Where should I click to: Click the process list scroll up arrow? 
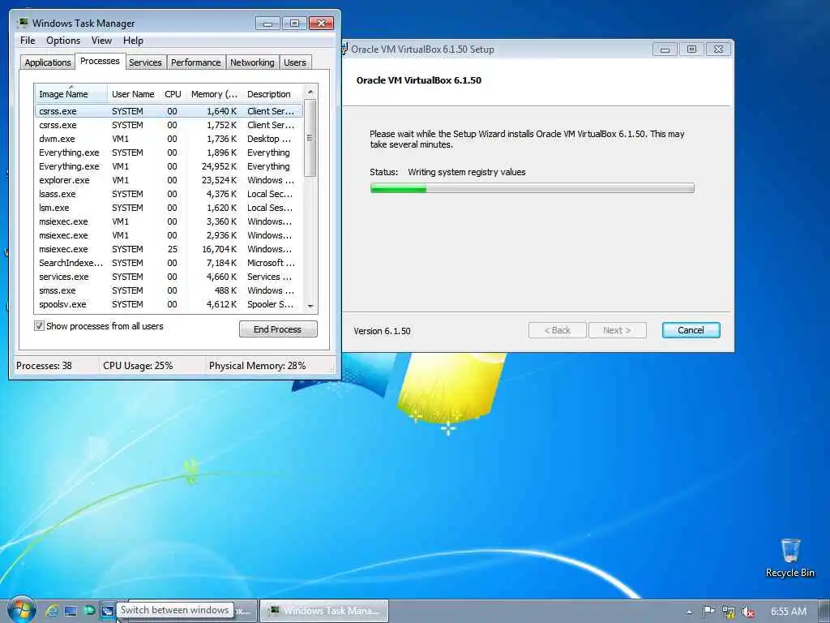click(x=310, y=92)
